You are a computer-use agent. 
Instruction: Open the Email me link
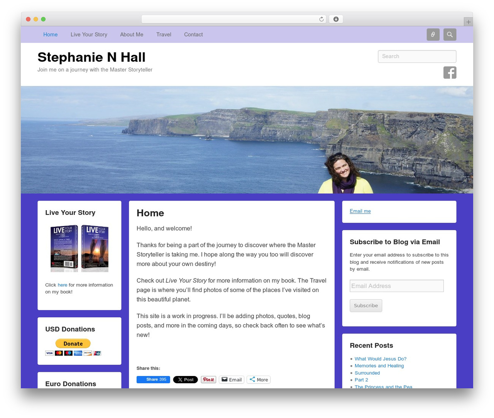(360, 211)
